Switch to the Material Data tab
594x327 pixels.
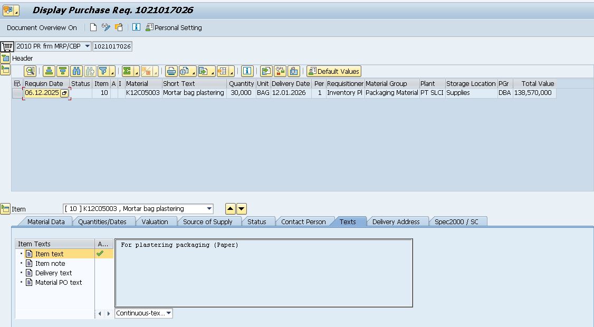[46, 222]
